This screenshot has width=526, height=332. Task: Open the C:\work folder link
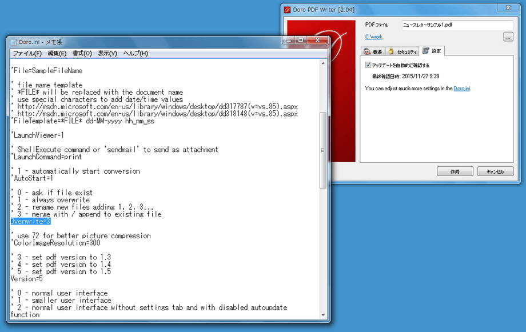(374, 37)
